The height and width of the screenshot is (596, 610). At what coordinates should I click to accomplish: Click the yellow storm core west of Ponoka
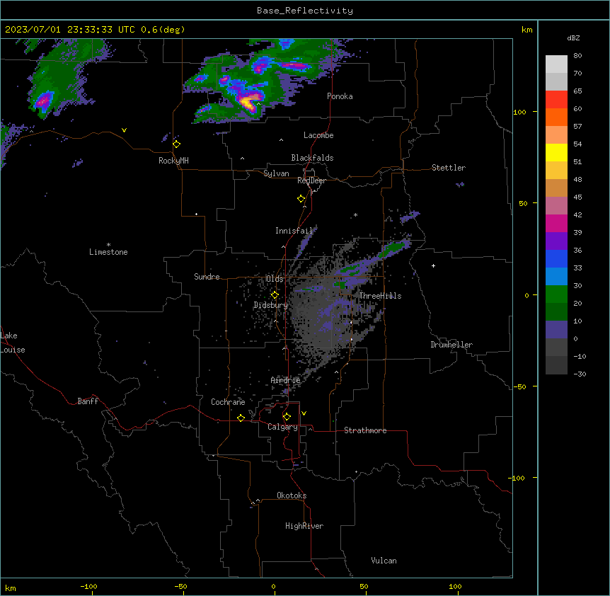(248, 103)
